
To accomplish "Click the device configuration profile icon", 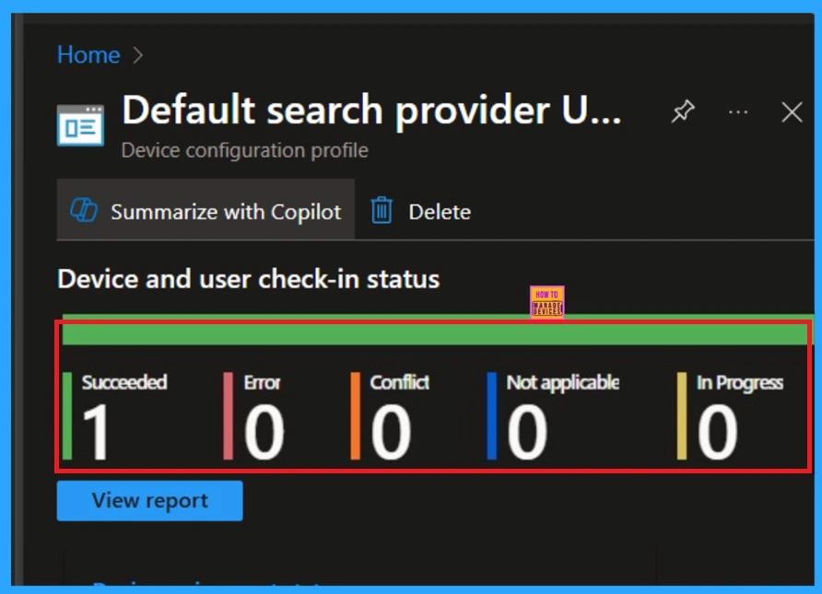I will pos(80,125).
